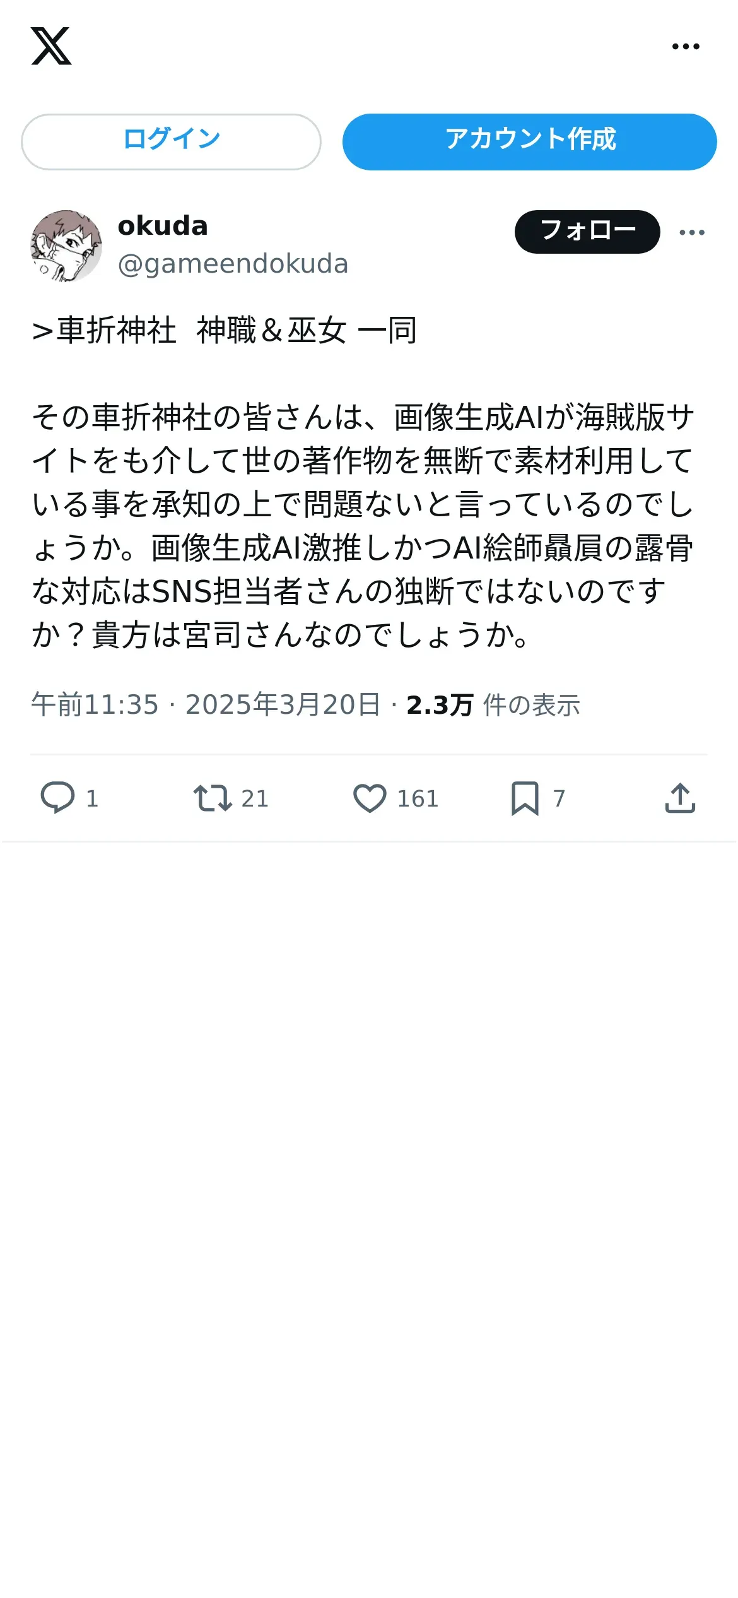738x1598 pixels.
Task: Click the 2.3万 件の表示 view count
Action: 493,705
